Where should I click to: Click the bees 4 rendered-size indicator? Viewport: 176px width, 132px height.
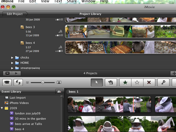(59, 51)
